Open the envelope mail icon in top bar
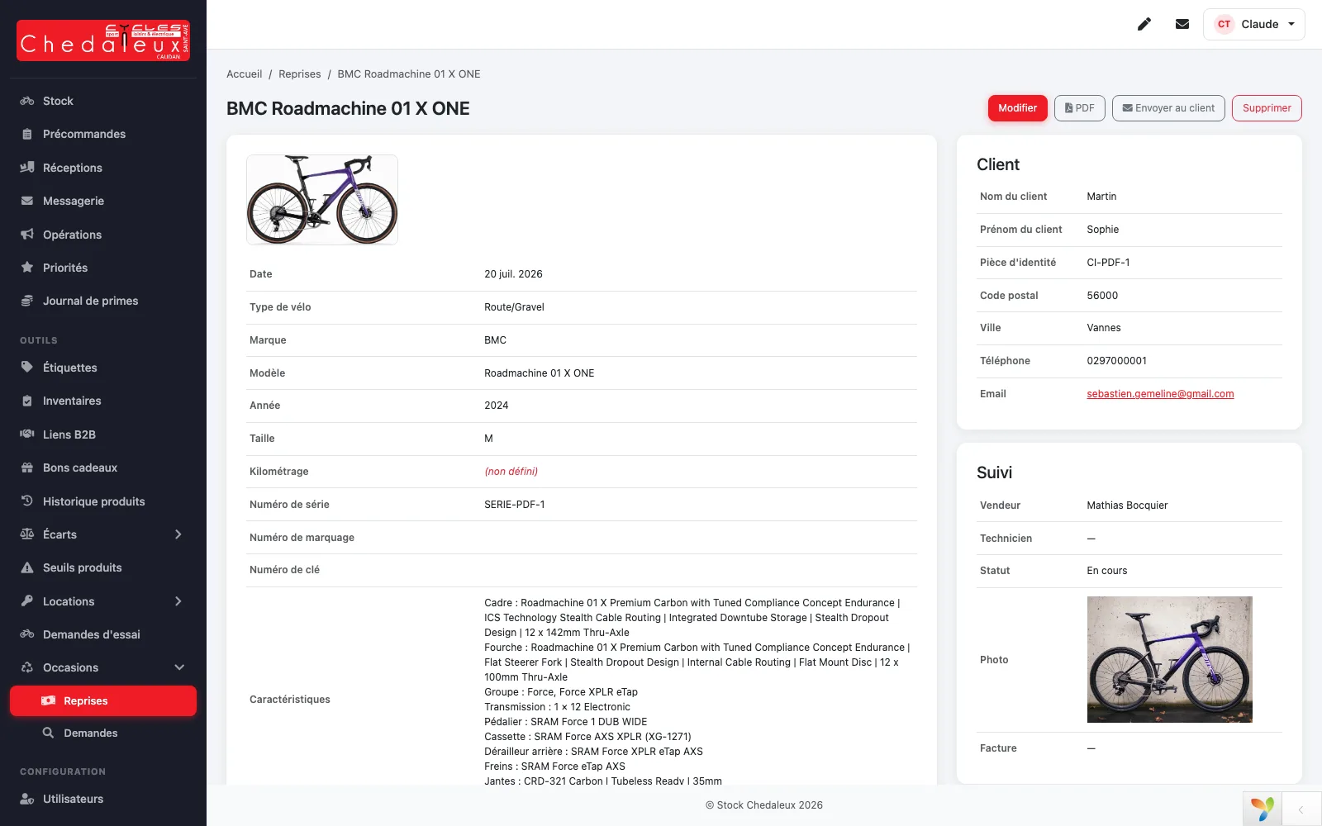This screenshot has width=1322, height=826. (1182, 24)
